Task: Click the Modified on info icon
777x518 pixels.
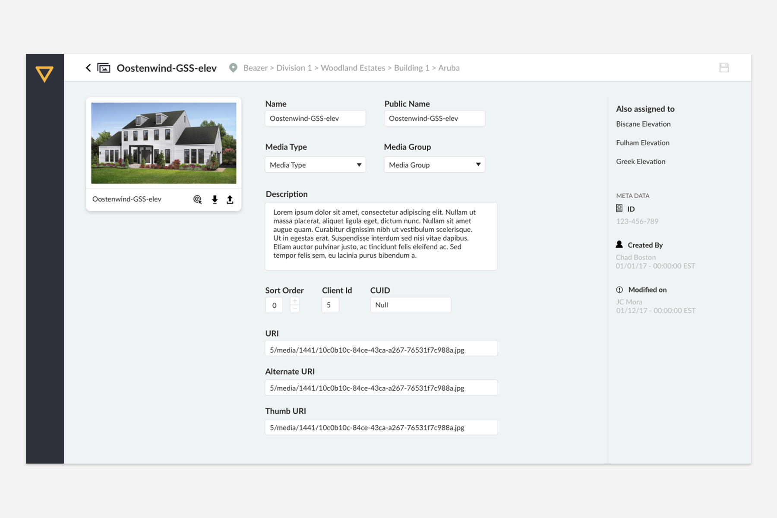Action: [x=619, y=290]
